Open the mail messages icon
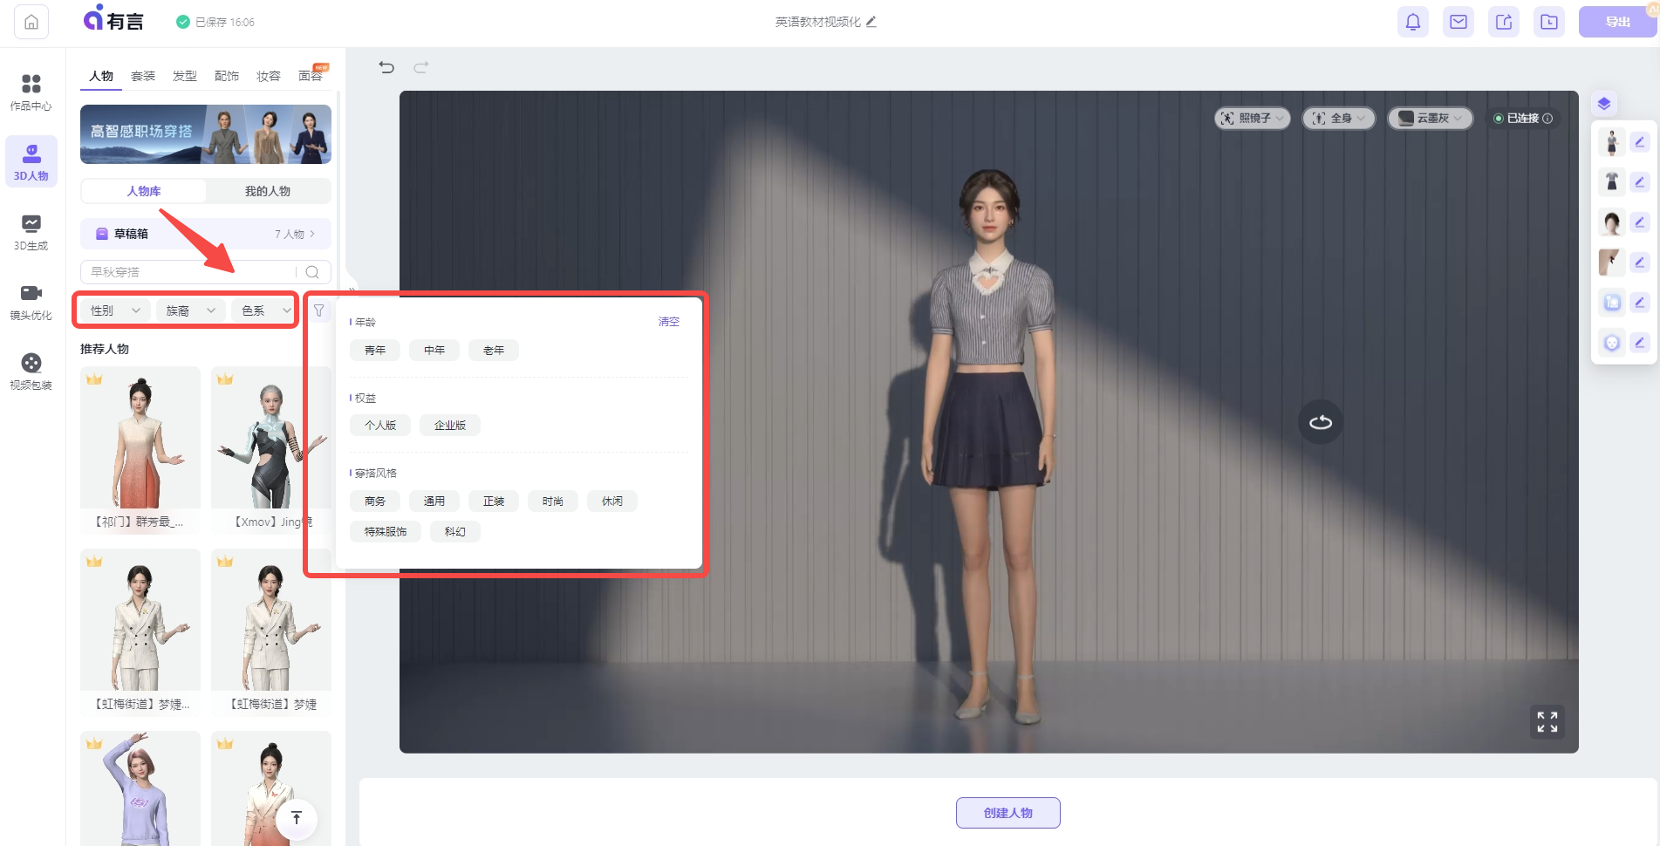Image resolution: width=1660 pixels, height=846 pixels. pyautogui.click(x=1458, y=22)
